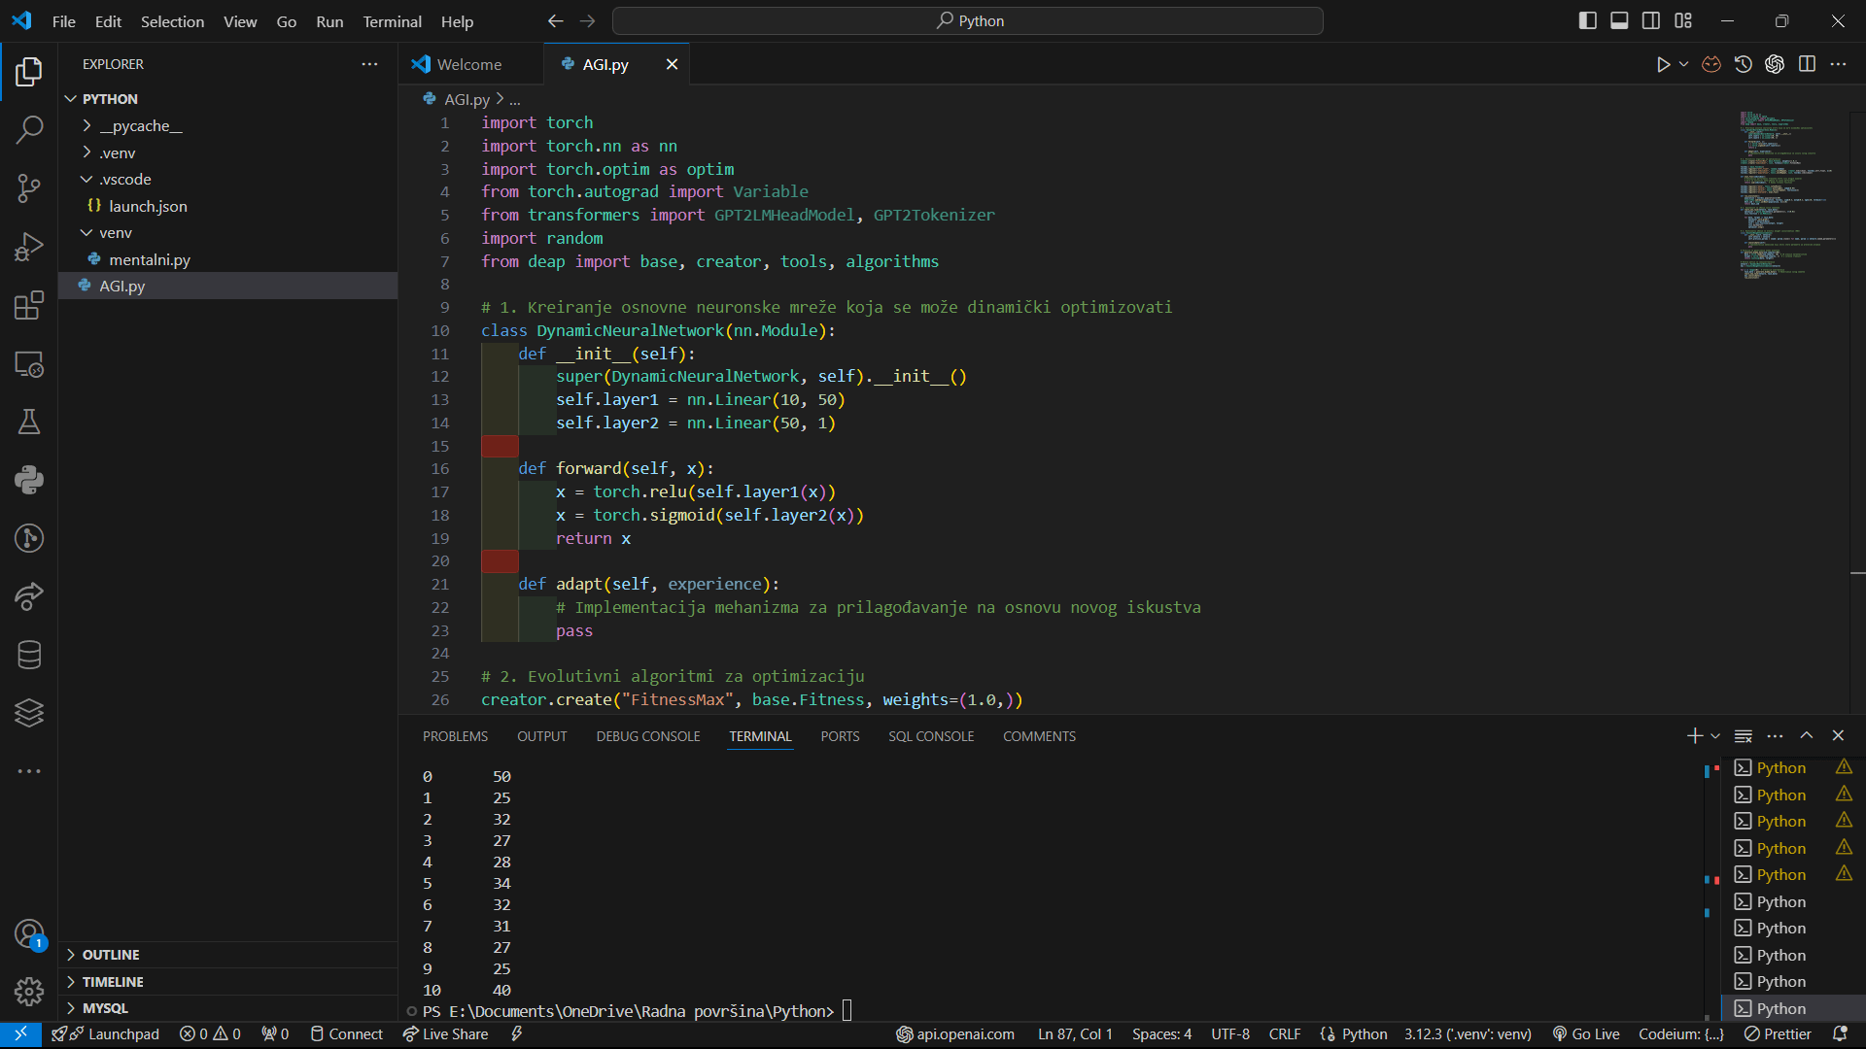Open the Testing flask view
The width and height of the screenshot is (1866, 1049).
[x=29, y=422]
